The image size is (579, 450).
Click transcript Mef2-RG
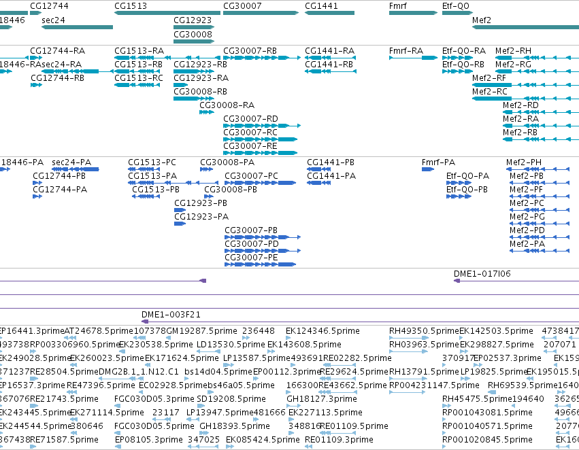tap(513, 64)
